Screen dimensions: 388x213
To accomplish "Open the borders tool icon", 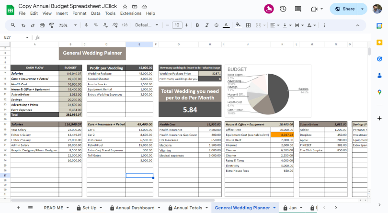I will pos(249,25).
